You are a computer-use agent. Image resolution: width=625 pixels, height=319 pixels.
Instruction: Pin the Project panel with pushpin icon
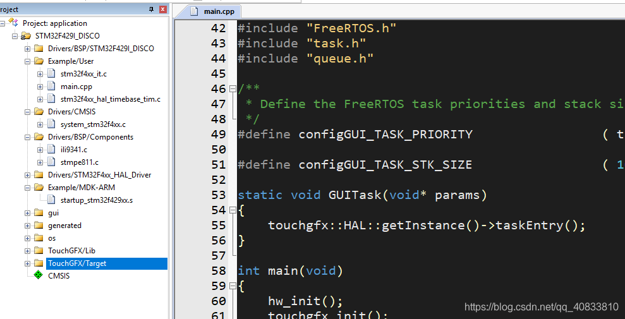pos(151,9)
